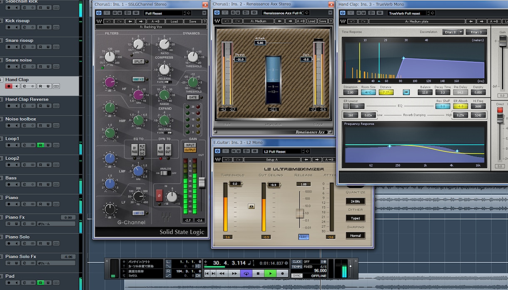Toggle the SPLIT button in SSL Filters
The image size is (508, 290).
click(x=138, y=61)
